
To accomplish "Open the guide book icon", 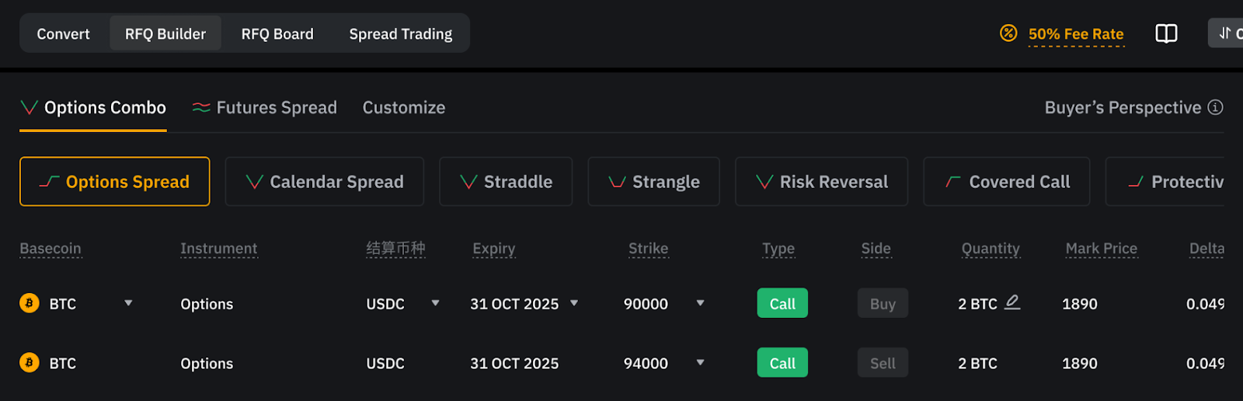I will [x=1166, y=33].
